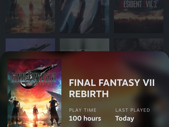Click the REBIRTH word in the title
Viewport: 169px width, 127px height.
[89, 94]
